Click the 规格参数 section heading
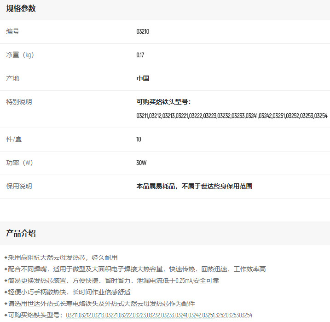The width and height of the screenshot is (330, 322). (x=21, y=8)
